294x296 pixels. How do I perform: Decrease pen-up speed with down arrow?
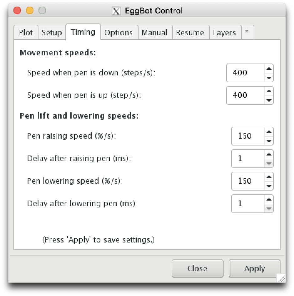pyautogui.click(x=269, y=100)
